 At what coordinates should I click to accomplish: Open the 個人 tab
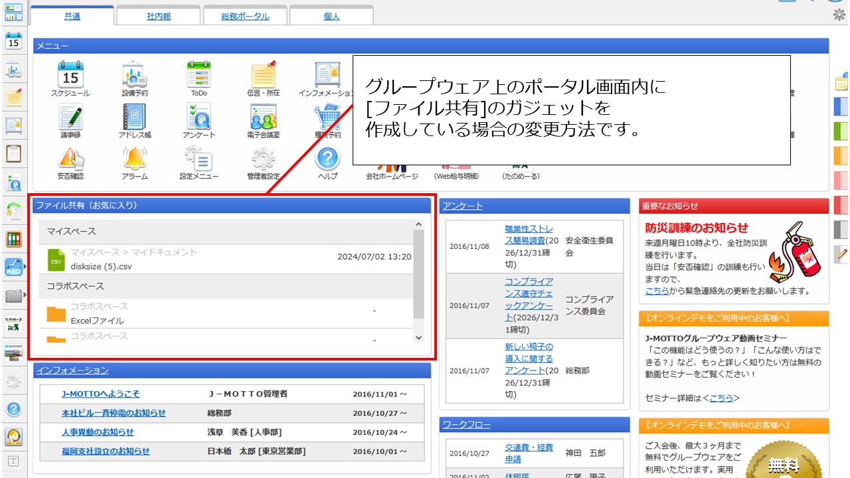[x=331, y=17]
